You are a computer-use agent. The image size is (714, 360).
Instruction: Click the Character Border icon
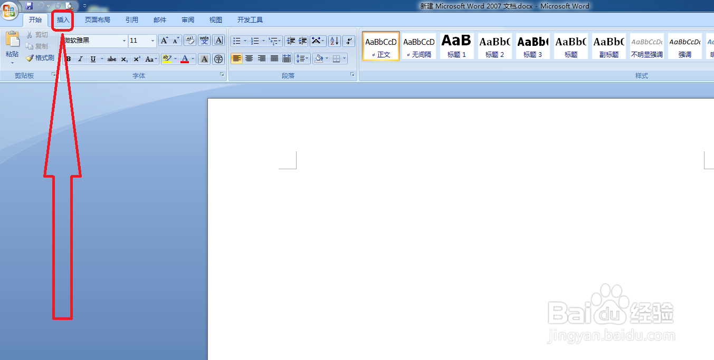tap(218, 41)
